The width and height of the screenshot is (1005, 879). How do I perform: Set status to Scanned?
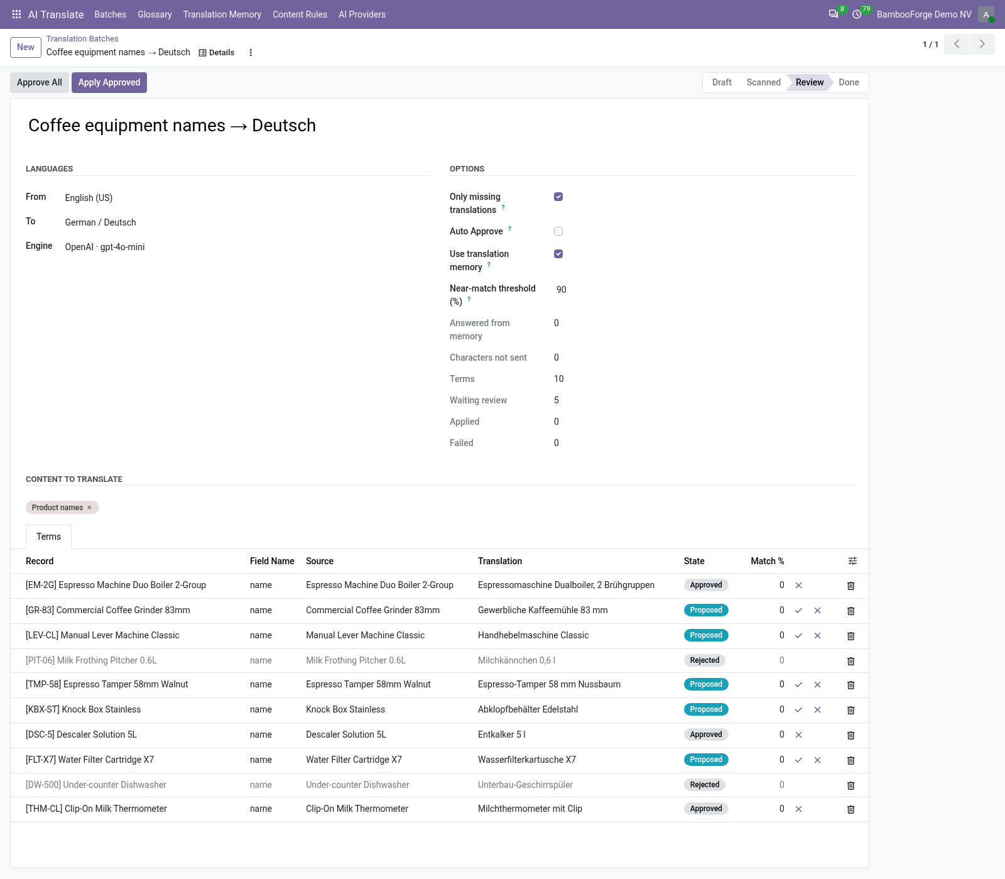pyautogui.click(x=763, y=82)
